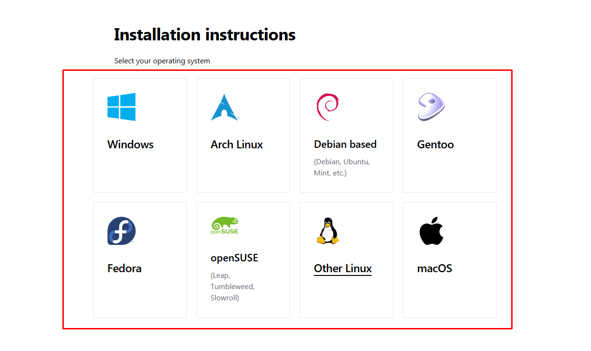Click the Tux penguin icon

click(x=328, y=231)
